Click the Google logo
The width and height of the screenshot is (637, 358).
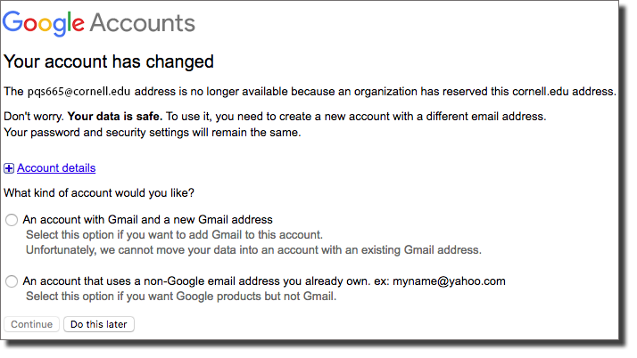44,23
